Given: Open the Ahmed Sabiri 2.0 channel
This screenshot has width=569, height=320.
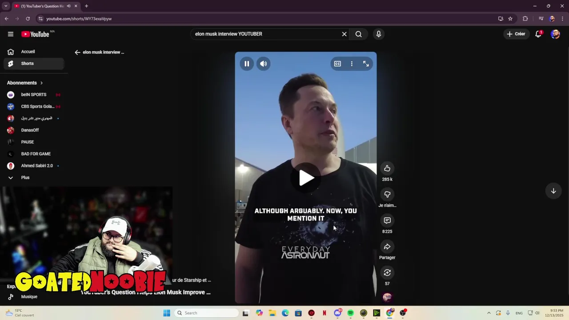Looking at the screenshot, I should (x=34, y=166).
